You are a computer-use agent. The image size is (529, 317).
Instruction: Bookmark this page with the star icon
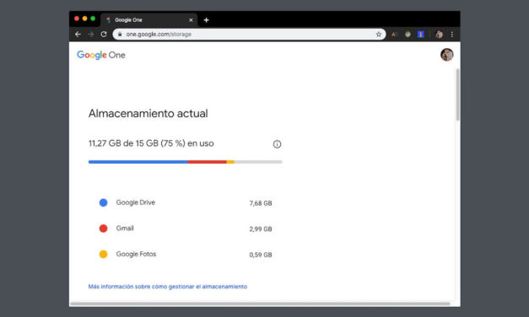(379, 34)
